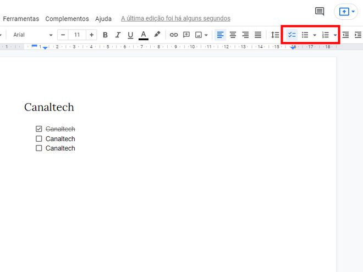Increase font size with plus button
This screenshot has width=363, height=272.
click(91, 35)
